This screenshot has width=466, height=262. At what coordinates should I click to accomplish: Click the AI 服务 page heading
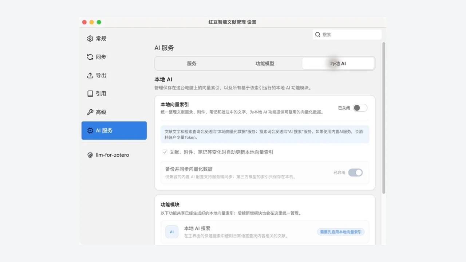[x=164, y=48]
